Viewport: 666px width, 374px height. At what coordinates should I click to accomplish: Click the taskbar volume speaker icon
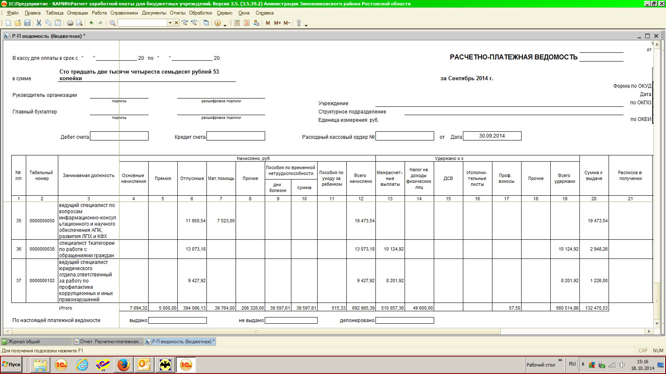point(622,365)
